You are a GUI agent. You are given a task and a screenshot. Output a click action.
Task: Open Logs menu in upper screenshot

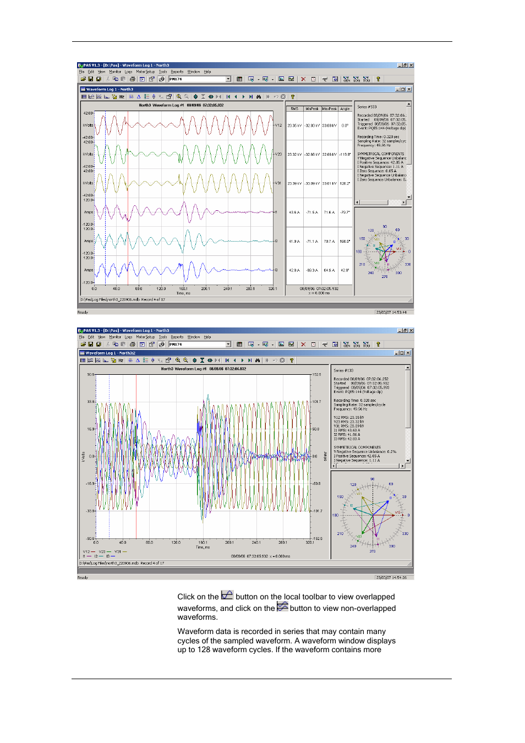point(128,72)
